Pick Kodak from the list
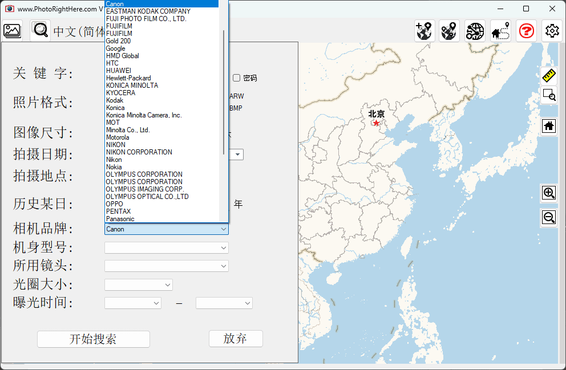This screenshot has height=370, width=566. [161, 100]
